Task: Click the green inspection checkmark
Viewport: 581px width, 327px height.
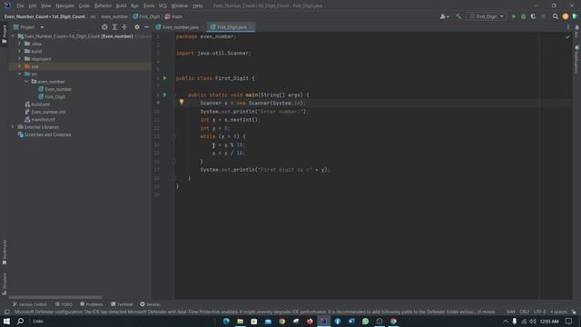Action: coord(567,36)
